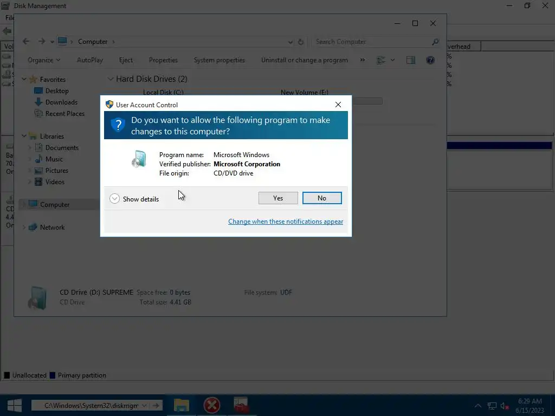Go back in Explorer window
Image resolution: width=555 pixels, height=416 pixels.
click(x=26, y=41)
